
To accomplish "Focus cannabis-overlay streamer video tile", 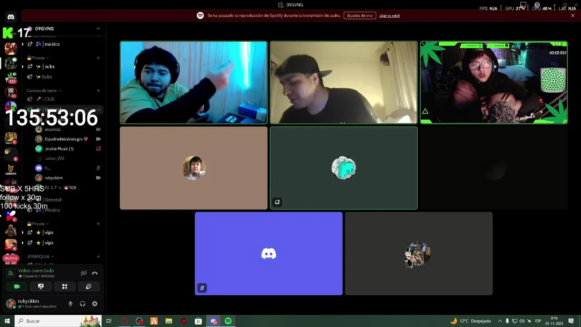I will click(494, 82).
